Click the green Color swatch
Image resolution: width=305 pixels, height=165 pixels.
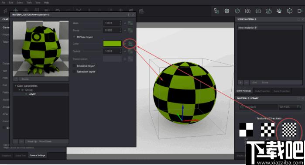pyautogui.click(x=112, y=44)
